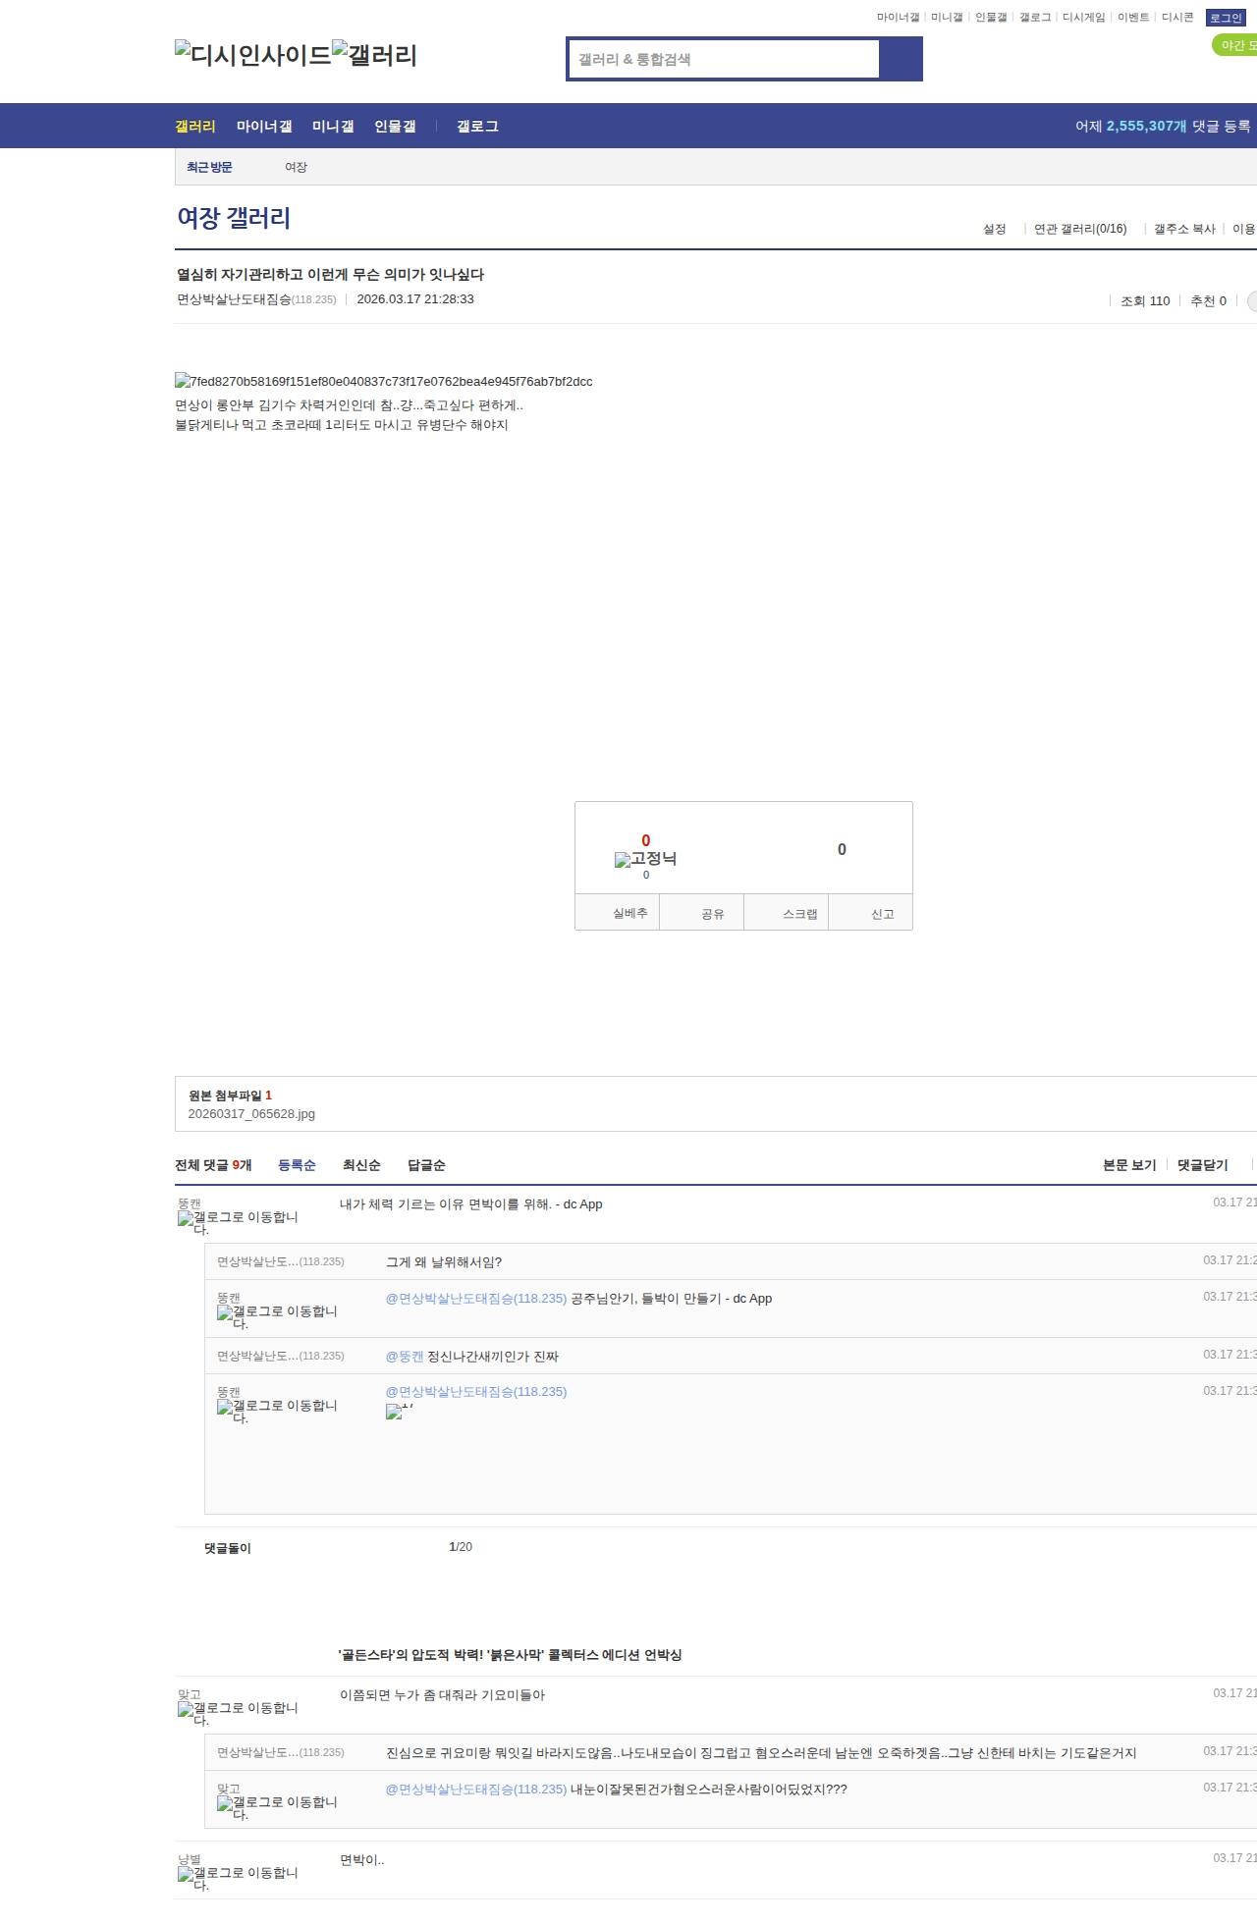This screenshot has height=1924, width=1257.
Task: Open 마이너갤 link in the top utility bar
Action: click(x=898, y=18)
